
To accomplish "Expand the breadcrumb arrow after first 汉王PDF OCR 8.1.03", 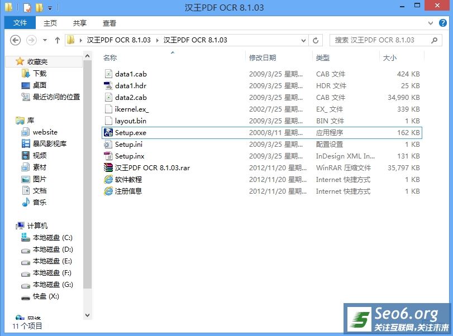I will click(x=158, y=40).
